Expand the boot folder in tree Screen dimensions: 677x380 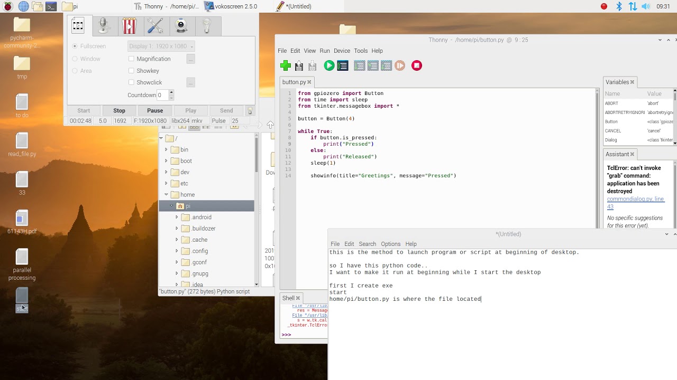(x=166, y=161)
